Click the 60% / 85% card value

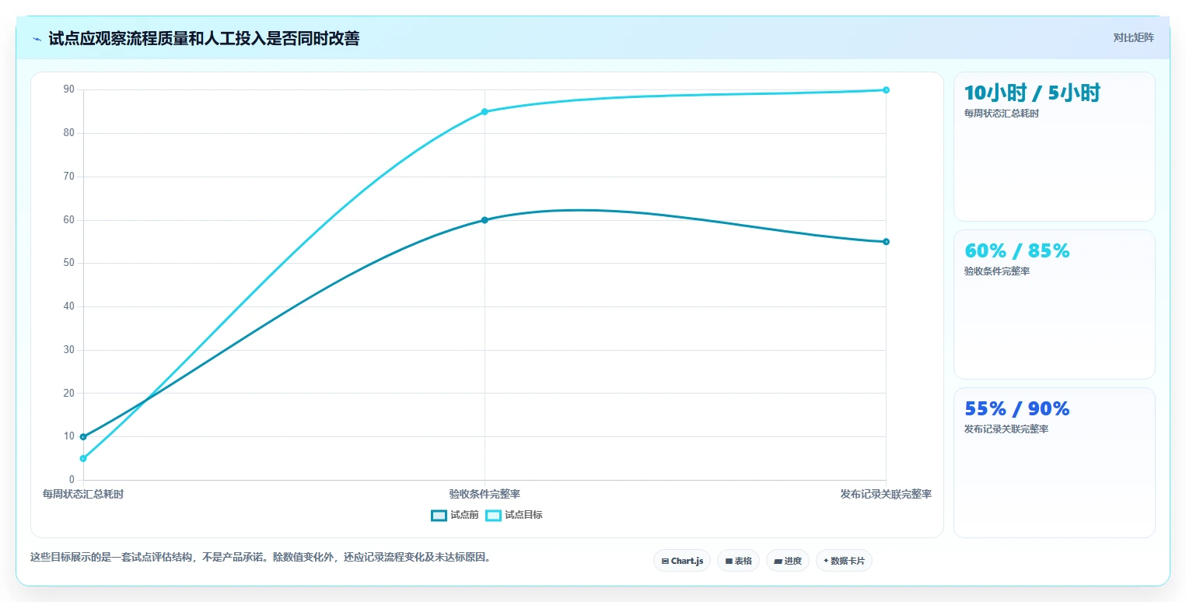click(x=1017, y=251)
